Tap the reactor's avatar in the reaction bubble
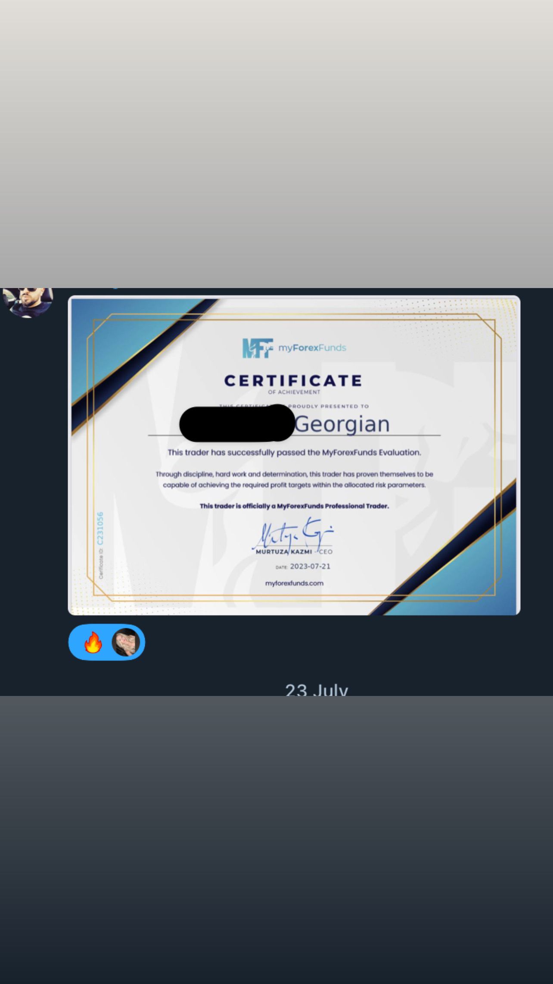The width and height of the screenshot is (553, 984). [126, 642]
